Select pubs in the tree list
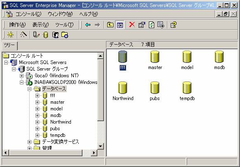Viewport: 240px width, 167px height. click(55, 129)
